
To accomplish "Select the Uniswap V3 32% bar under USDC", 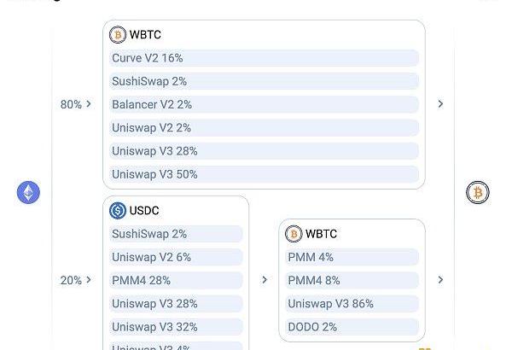I will (x=176, y=327).
